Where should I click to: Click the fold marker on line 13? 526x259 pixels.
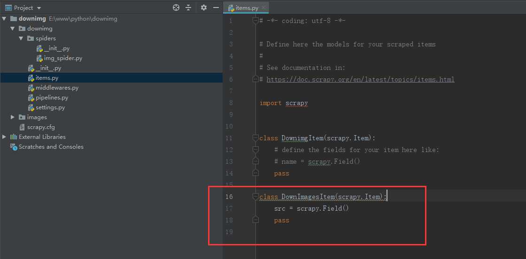(x=255, y=161)
